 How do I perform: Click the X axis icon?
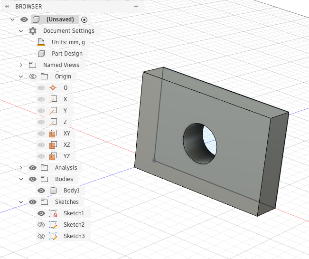[x=53, y=99]
